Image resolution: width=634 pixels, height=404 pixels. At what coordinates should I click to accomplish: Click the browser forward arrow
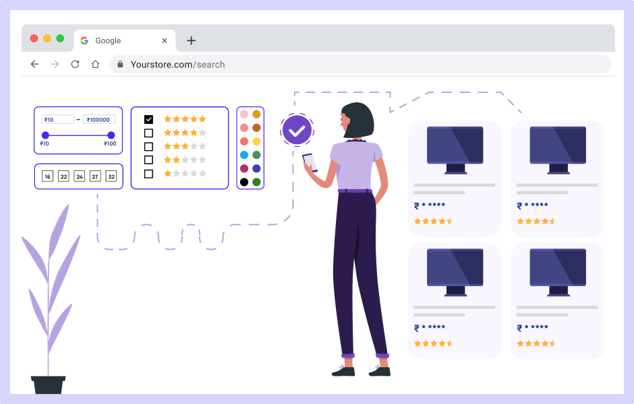coord(55,64)
